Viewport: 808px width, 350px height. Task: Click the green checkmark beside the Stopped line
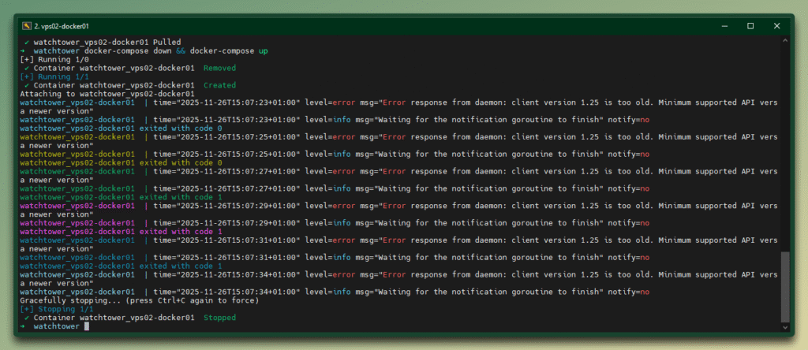coord(27,318)
